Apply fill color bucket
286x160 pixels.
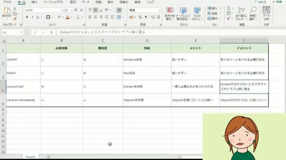point(59,17)
